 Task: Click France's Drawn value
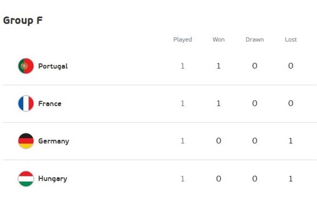coord(254,103)
